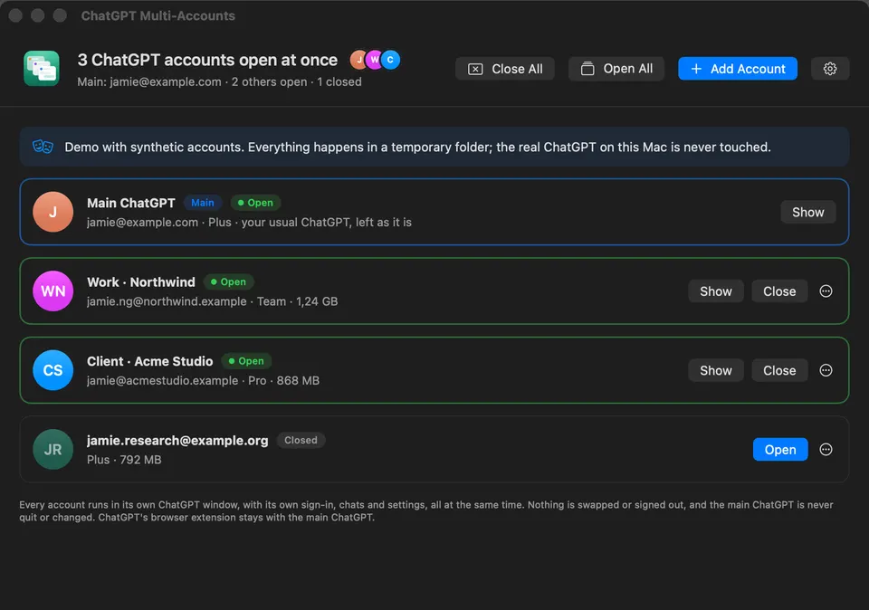
Task: Click the blue Main badge
Action: click(x=202, y=203)
